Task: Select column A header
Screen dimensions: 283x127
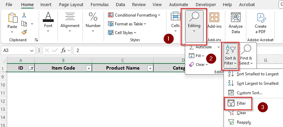Action: [x=21, y=60]
